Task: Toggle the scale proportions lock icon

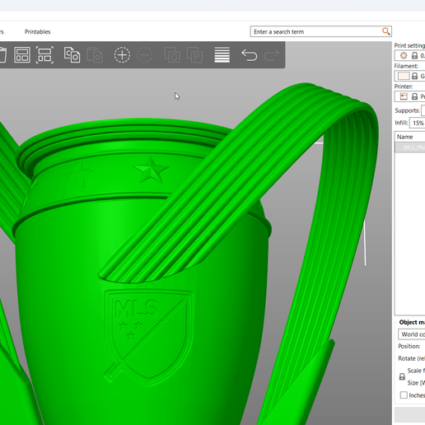Action: click(402, 376)
